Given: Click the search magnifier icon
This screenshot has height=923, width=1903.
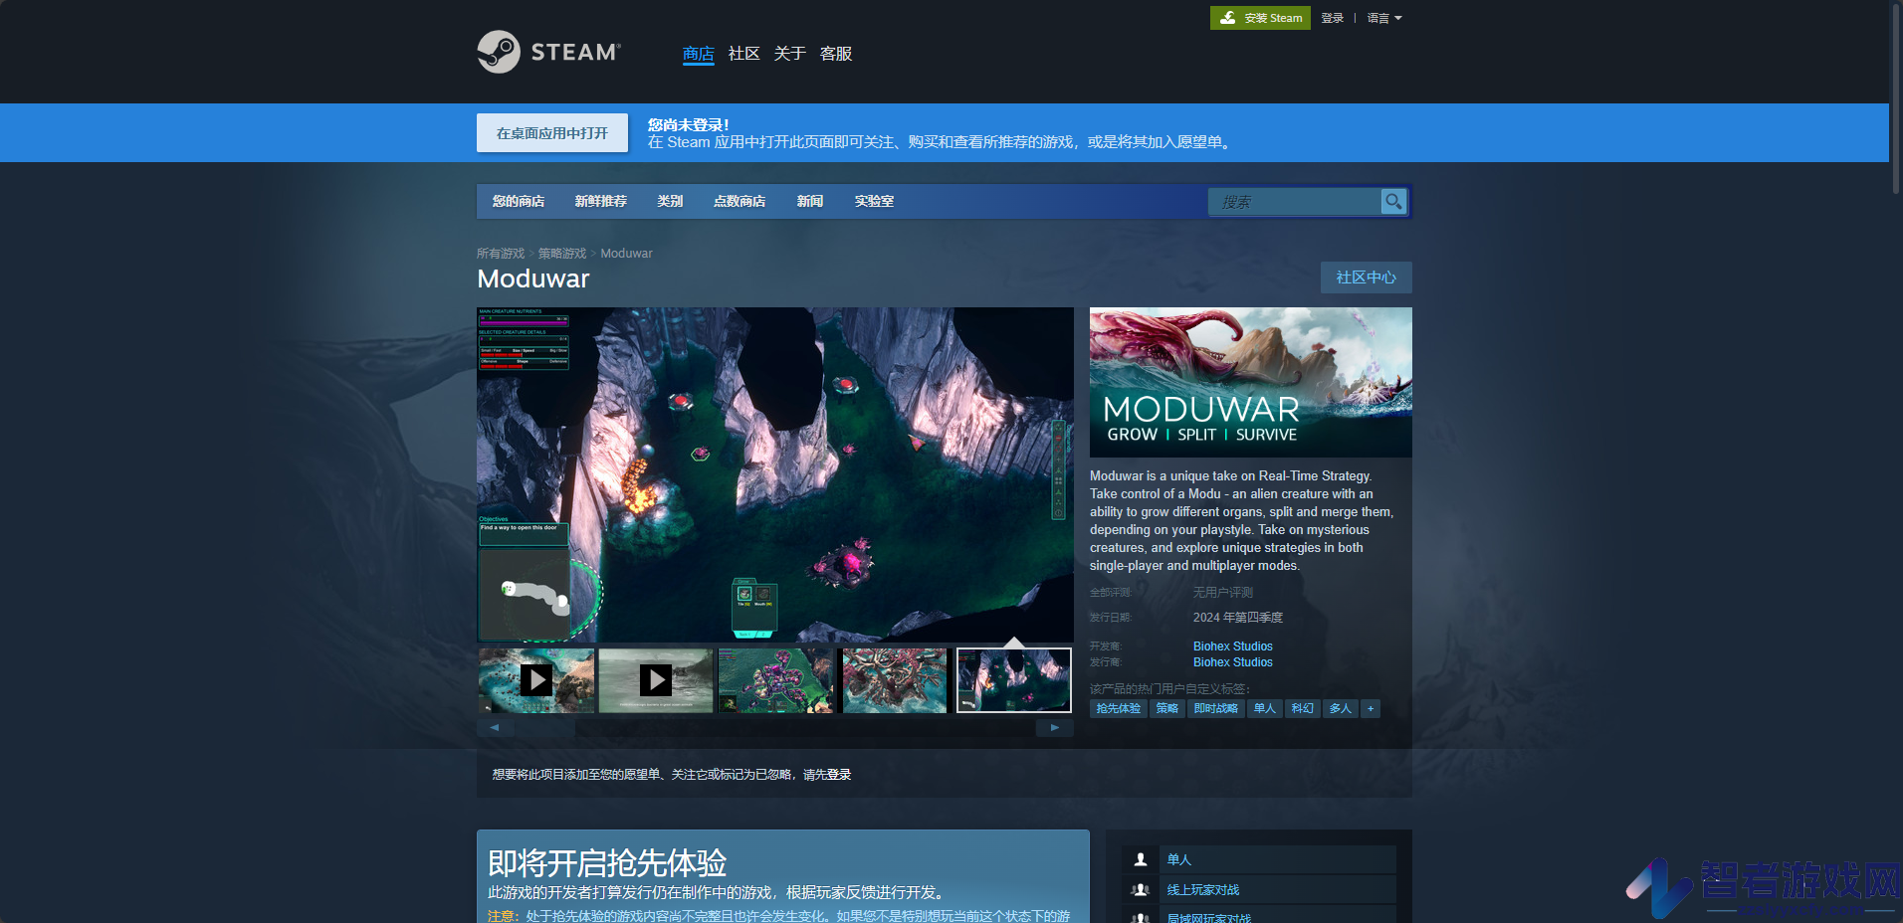Looking at the screenshot, I should [1393, 202].
